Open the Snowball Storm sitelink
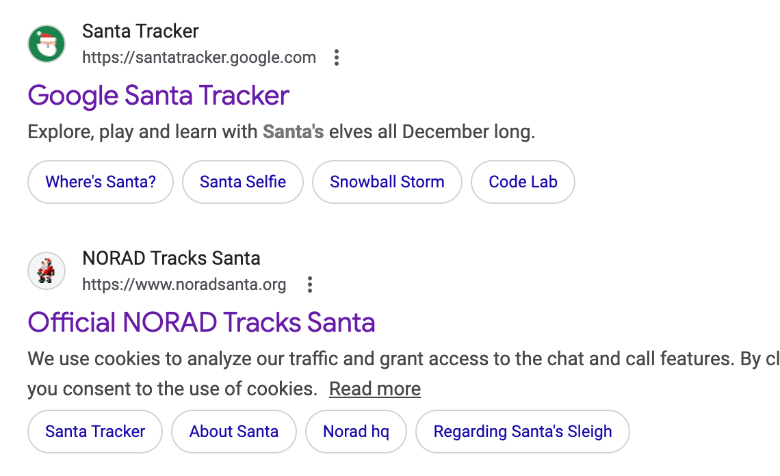Image resolution: width=780 pixels, height=476 pixels. [387, 182]
